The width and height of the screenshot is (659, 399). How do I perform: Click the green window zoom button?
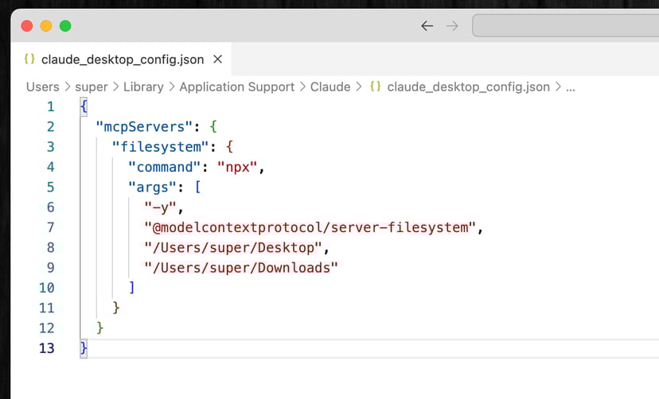tap(65, 25)
